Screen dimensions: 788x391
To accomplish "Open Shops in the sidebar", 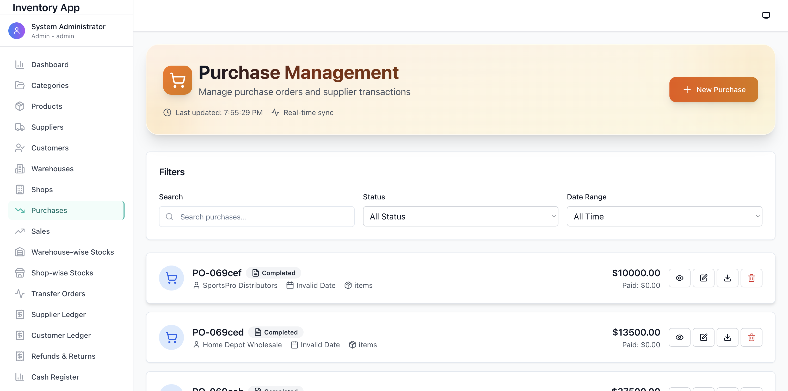I will point(66,189).
